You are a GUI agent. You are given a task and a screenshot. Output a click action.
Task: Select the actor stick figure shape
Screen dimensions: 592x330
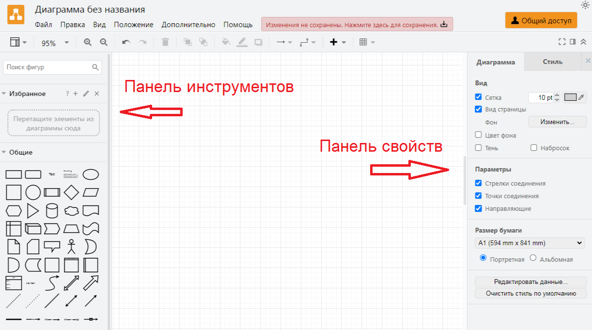(72, 246)
